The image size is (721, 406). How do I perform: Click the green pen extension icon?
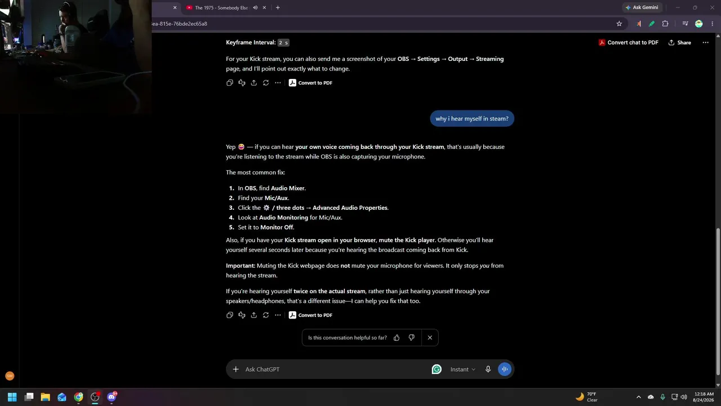pos(652,24)
